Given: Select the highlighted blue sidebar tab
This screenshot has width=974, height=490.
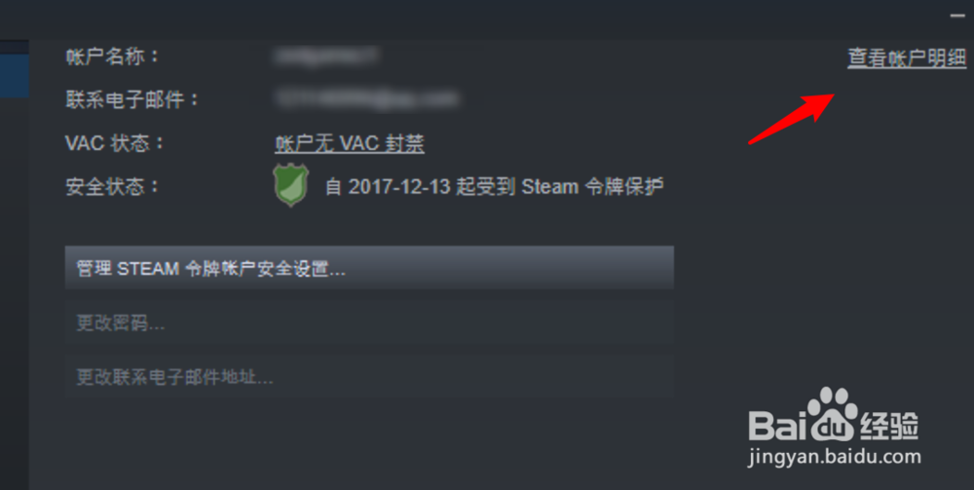Looking at the screenshot, I should 15,75.
